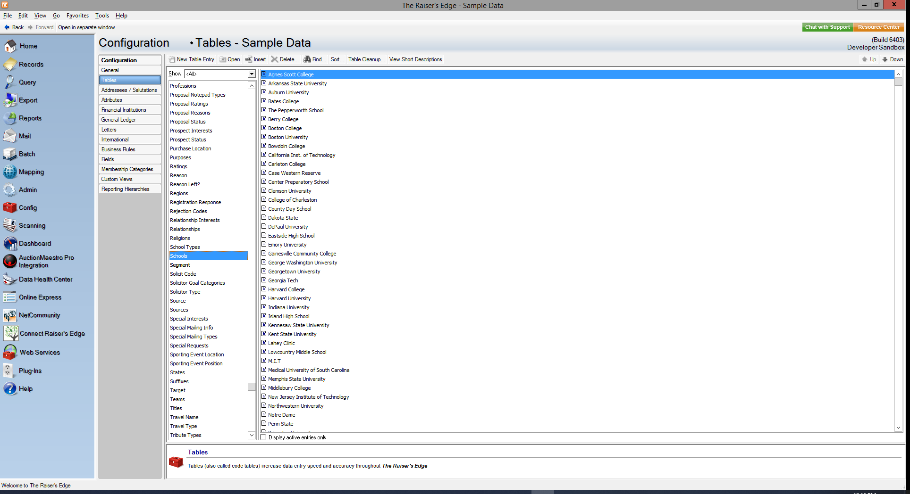Open Query magnifier icon
The height and width of the screenshot is (494, 910).
[x=10, y=82]
